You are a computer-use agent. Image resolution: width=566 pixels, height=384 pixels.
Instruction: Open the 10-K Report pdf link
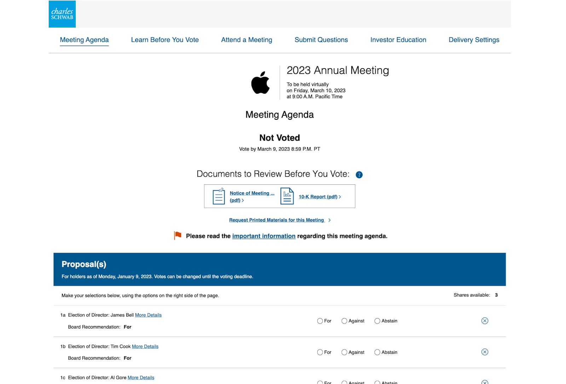coord(319,197)
